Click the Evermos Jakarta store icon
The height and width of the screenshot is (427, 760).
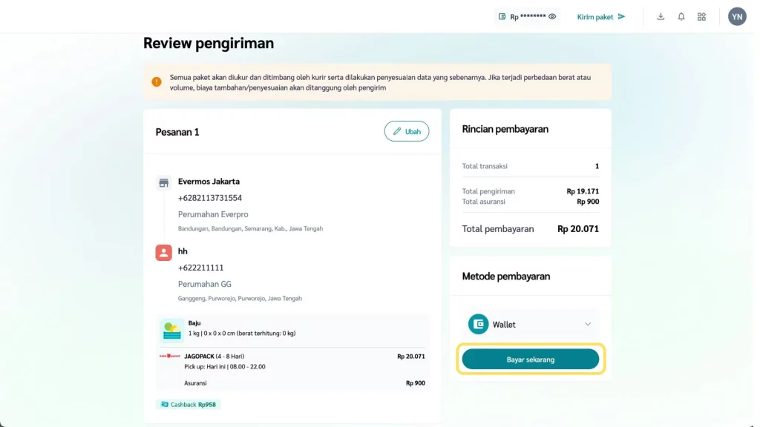(164, 182)
